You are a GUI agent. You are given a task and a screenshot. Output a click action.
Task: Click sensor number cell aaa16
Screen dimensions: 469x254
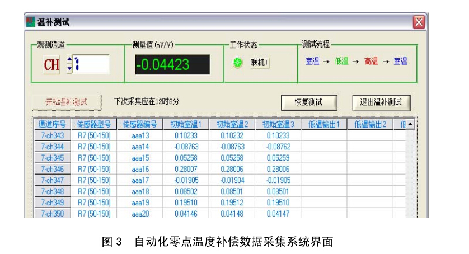tap(140, 169)
